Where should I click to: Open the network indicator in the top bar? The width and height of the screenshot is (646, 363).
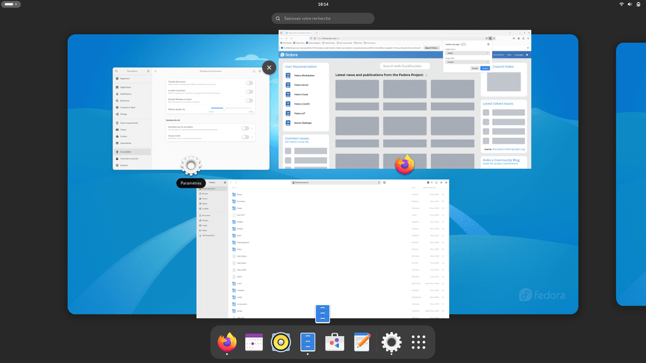pos(621,4)
